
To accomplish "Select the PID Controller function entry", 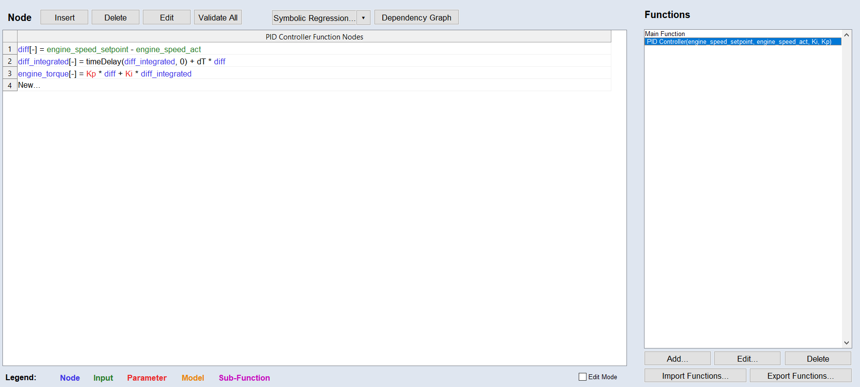I will [x=739, y=41].
